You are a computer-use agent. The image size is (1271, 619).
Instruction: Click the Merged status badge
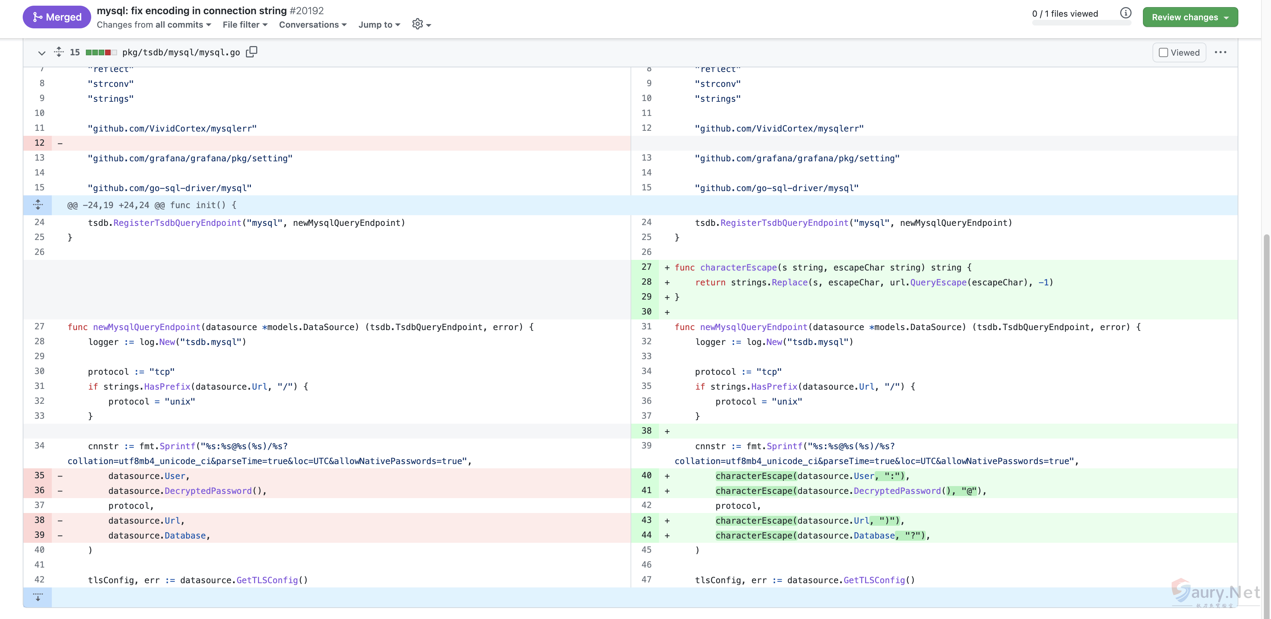57,17
